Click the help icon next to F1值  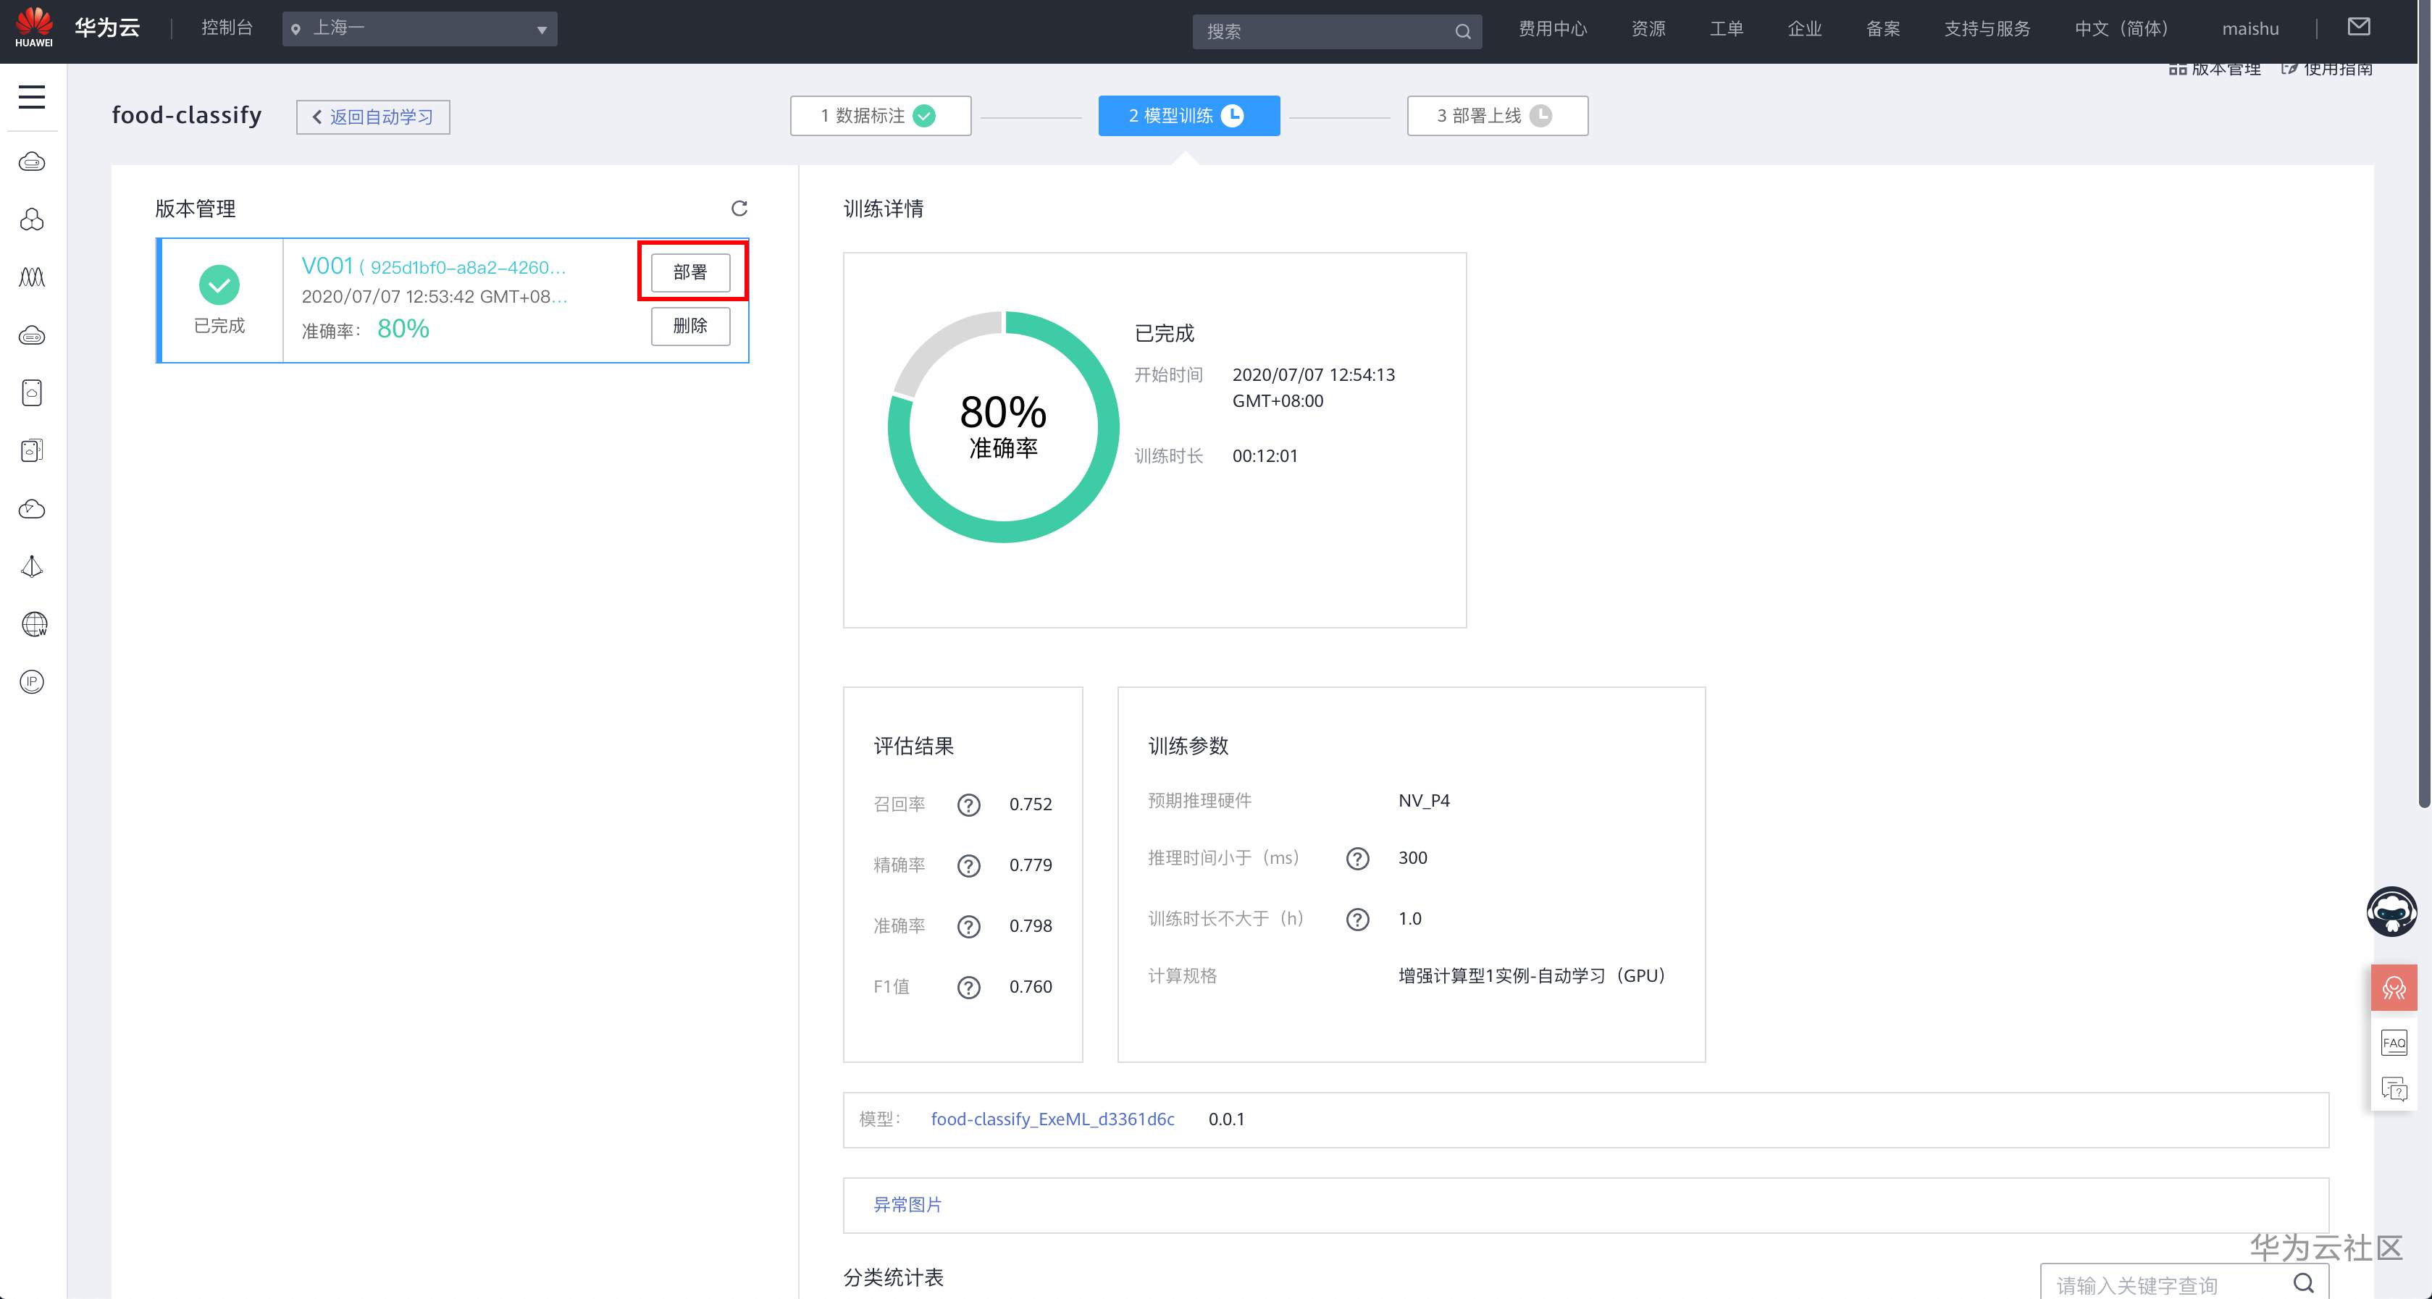[x=968, y=986]
